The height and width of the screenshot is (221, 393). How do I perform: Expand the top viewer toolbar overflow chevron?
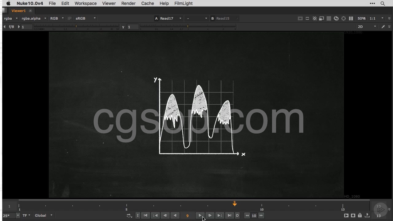click(x=389, y=18)
